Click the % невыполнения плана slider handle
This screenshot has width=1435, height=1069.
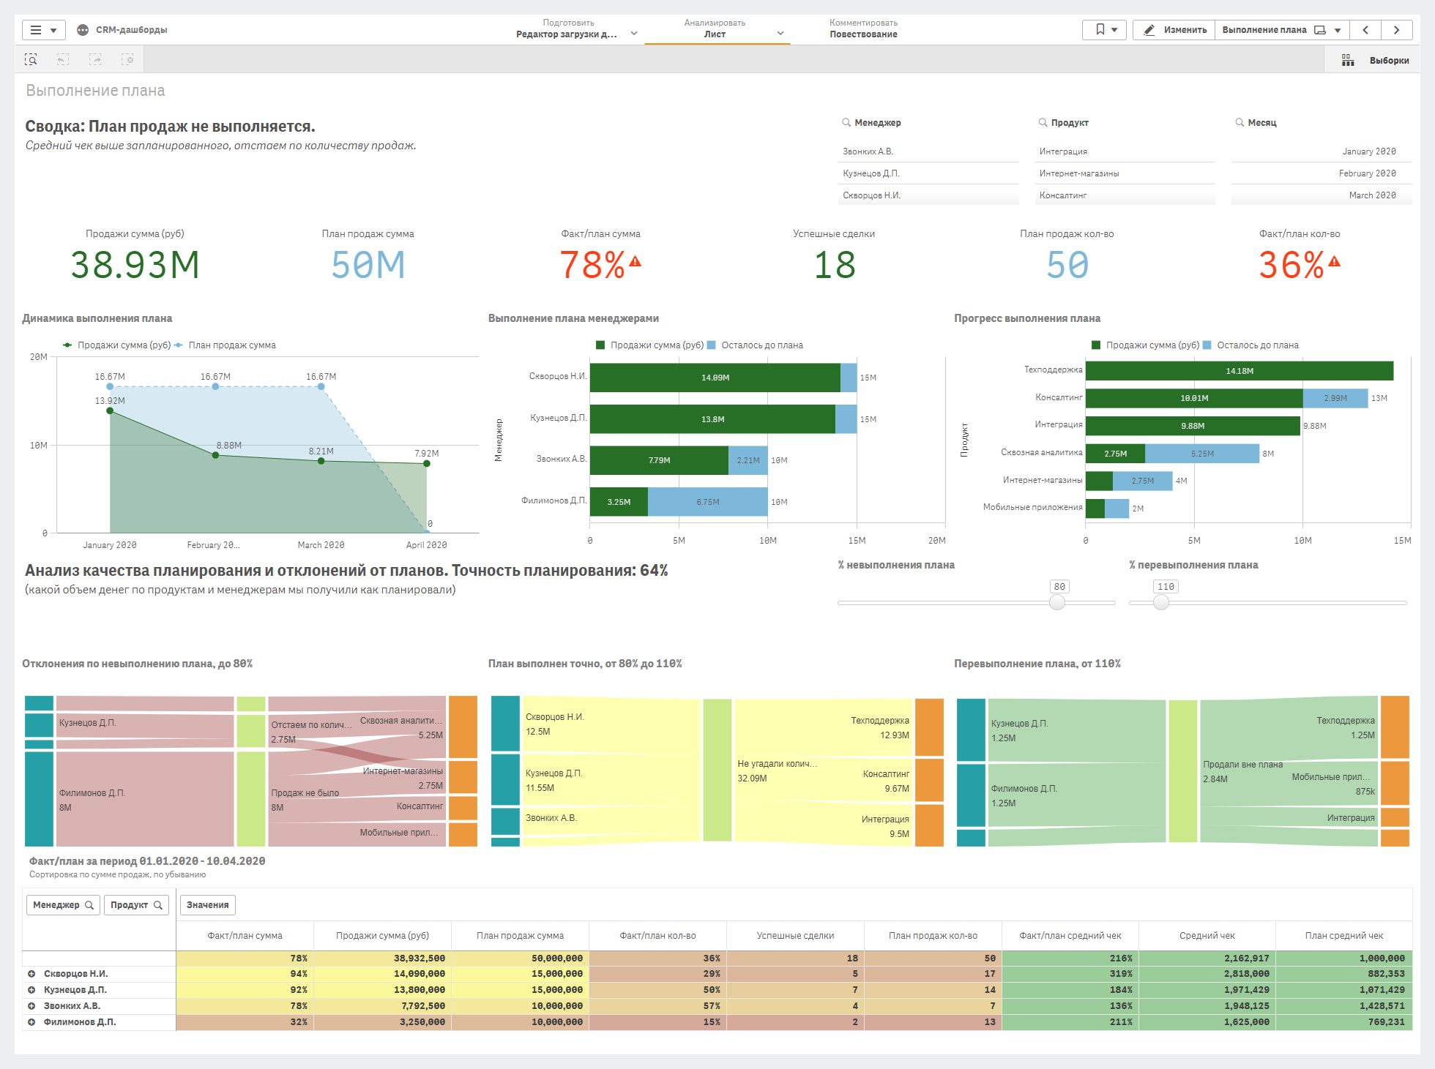[1057, 603]
